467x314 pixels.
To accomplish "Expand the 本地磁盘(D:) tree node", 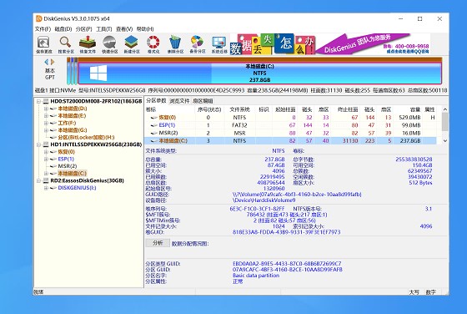I will tap(46, 109).
